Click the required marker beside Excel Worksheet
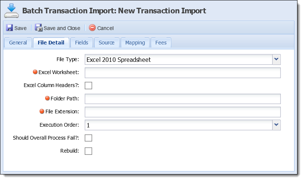 click(x=35, y=72)
